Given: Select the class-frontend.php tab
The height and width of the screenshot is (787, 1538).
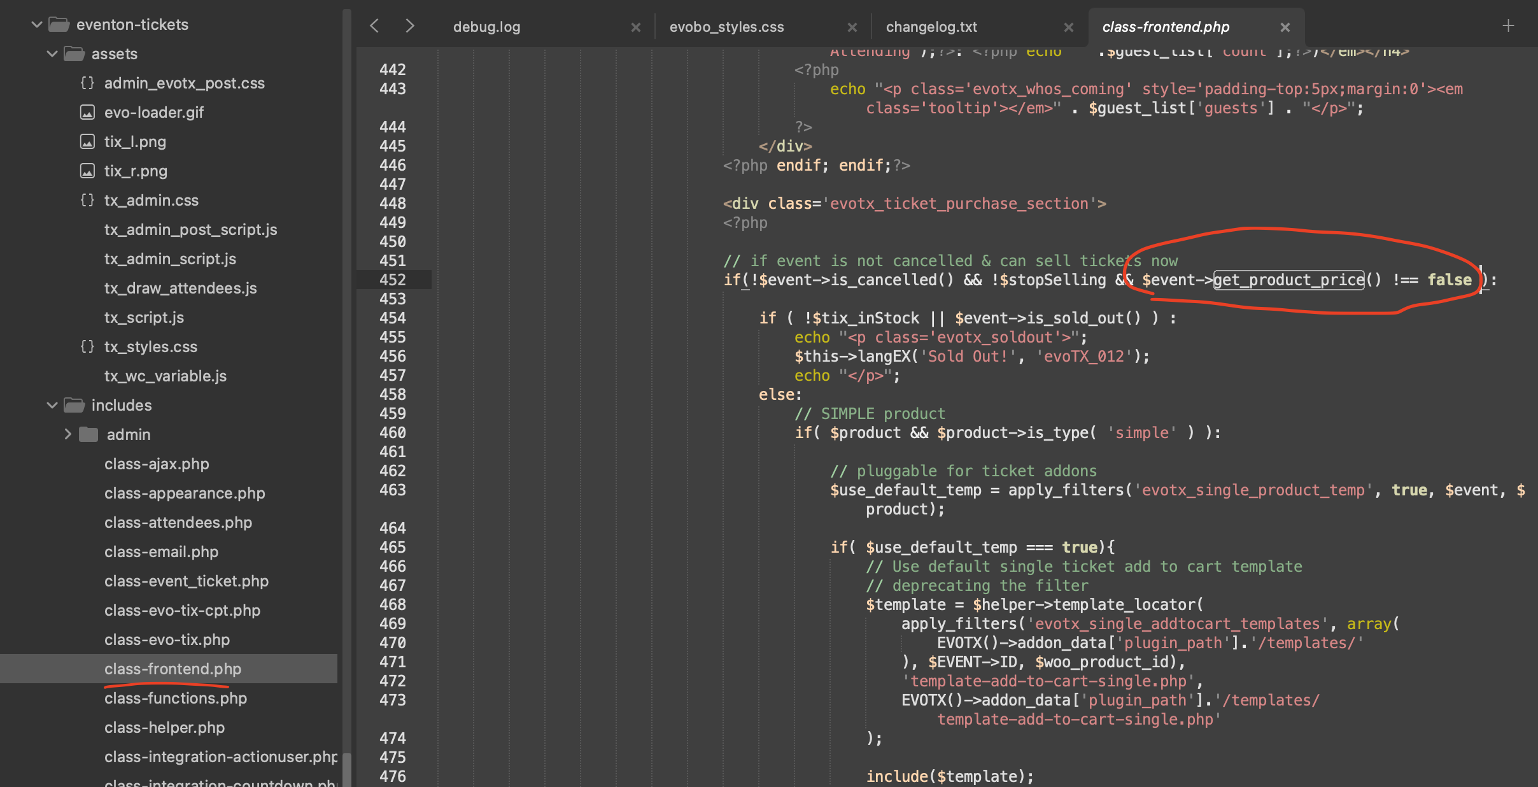Looking at the screenshot, I should pos(1166,27).
